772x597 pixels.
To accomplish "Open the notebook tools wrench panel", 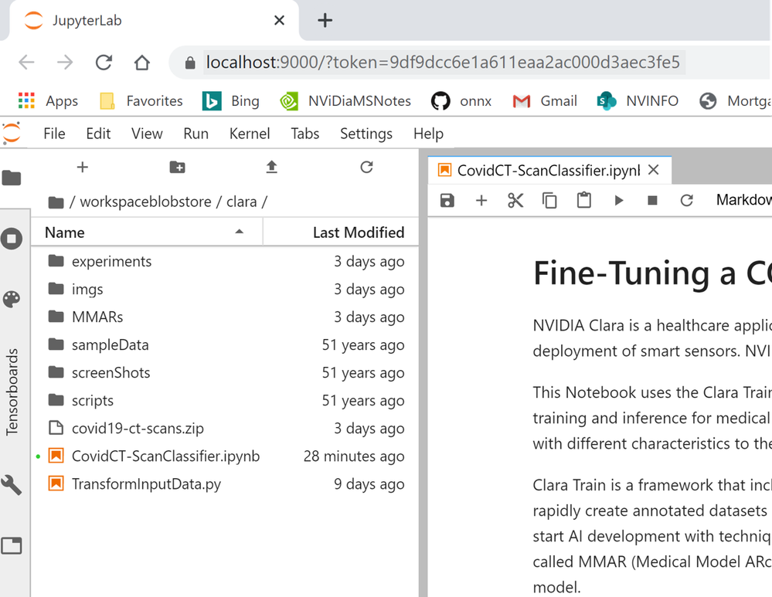I will (x=12, y=485).
